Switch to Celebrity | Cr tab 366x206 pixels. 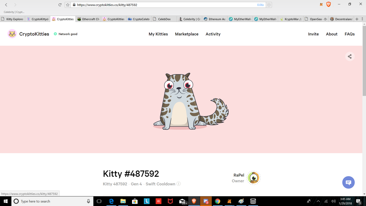click(190, 19)
